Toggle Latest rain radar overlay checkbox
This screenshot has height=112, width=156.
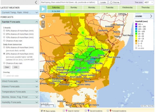pos(4,76)
